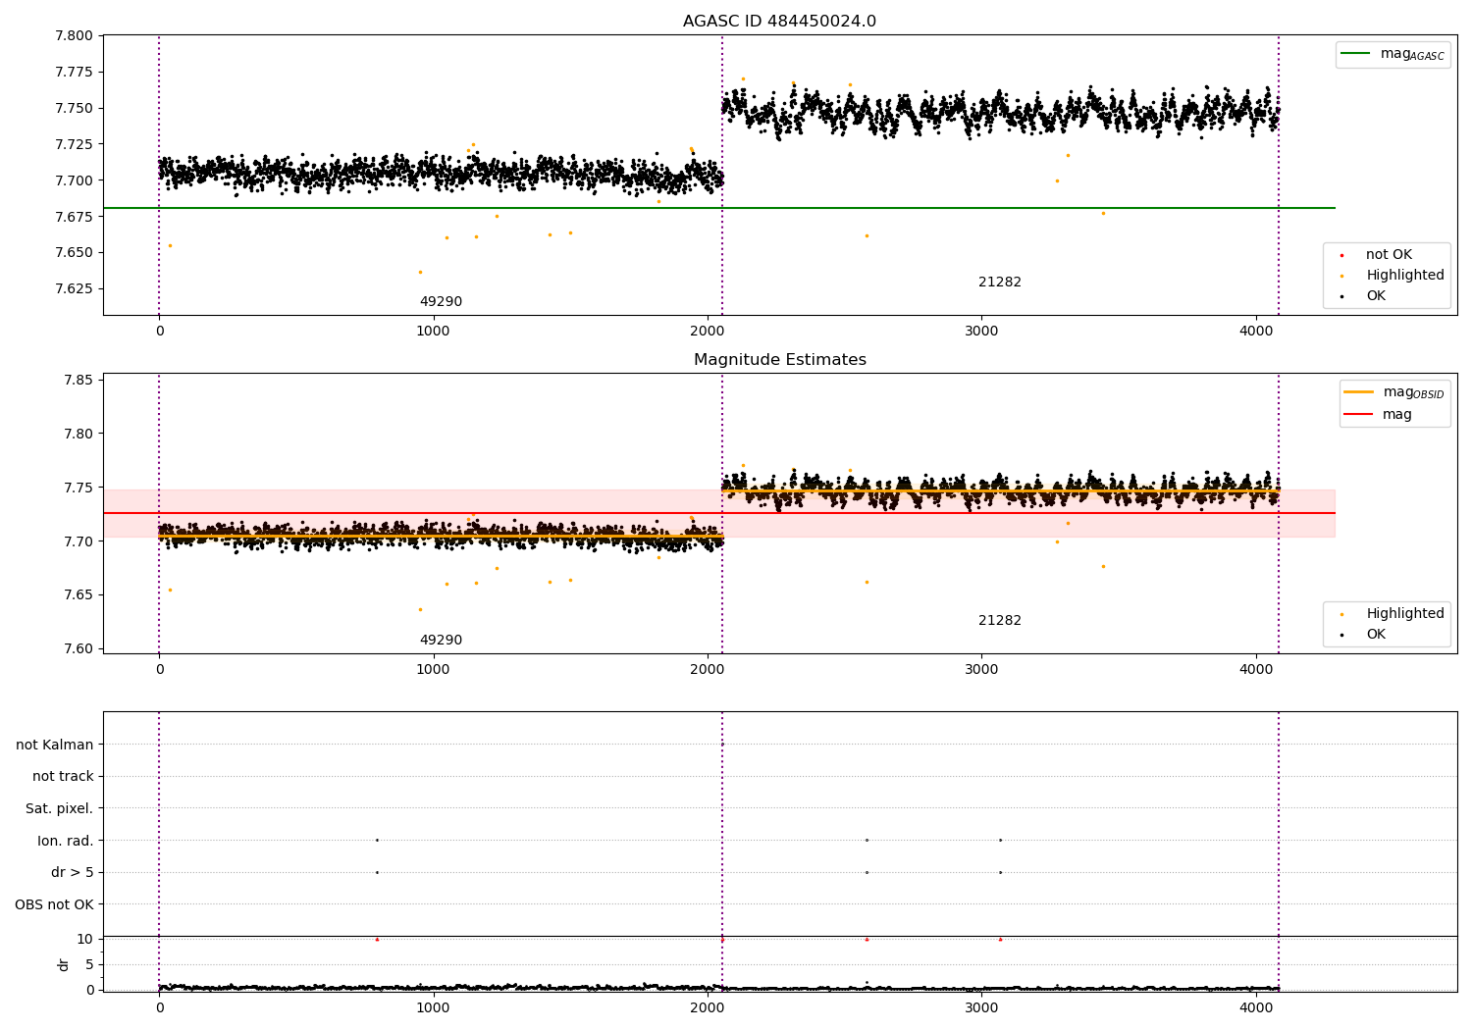Click 'Highlighted' in the middle plot legend
Viewport: 1472px width, 1030px height.
(x=1393, y=614)
